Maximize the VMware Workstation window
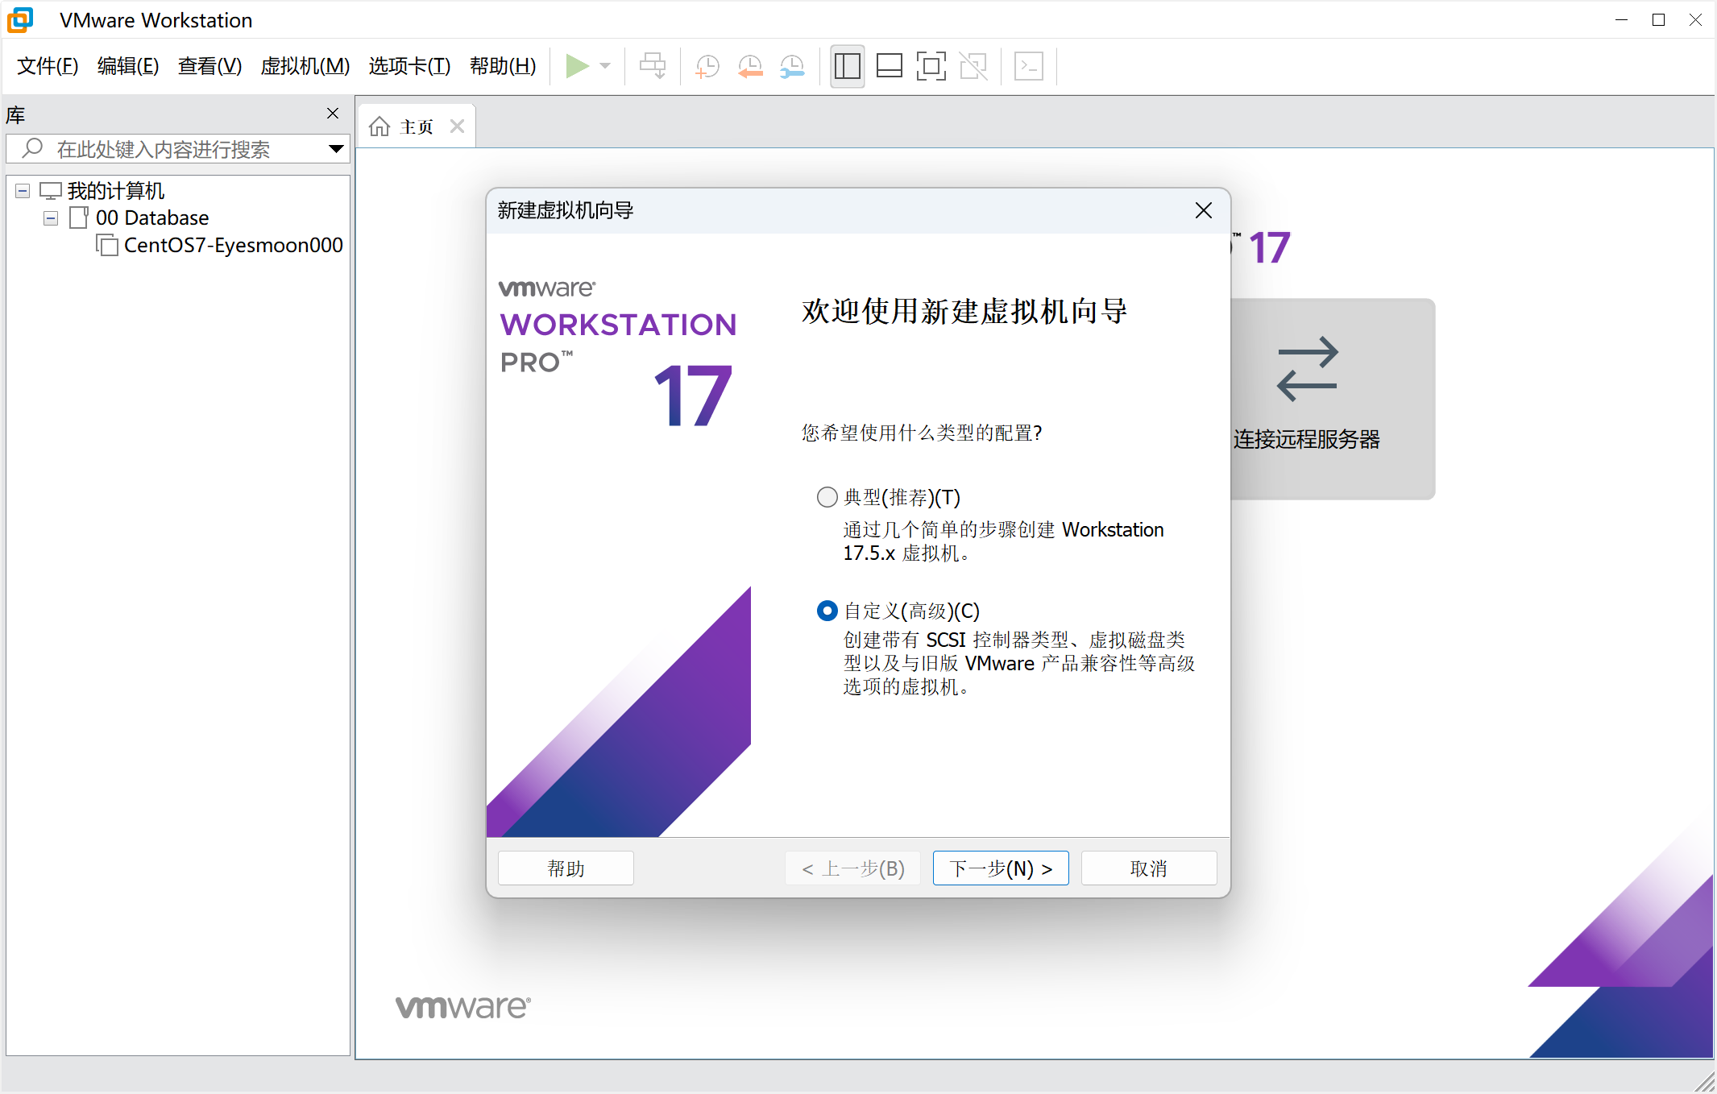Image resolution: width=1717 pixels, height=1094 pixels. click(1658, 20)
